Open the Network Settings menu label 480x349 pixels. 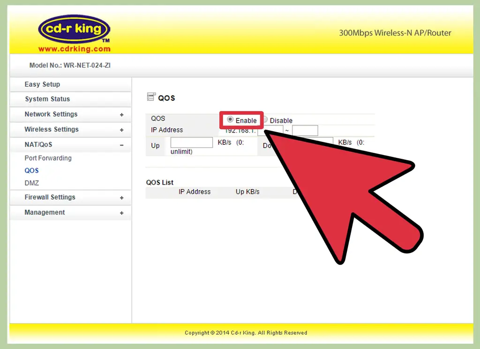51,114
